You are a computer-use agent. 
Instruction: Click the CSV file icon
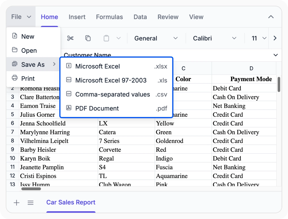(69, 94)
